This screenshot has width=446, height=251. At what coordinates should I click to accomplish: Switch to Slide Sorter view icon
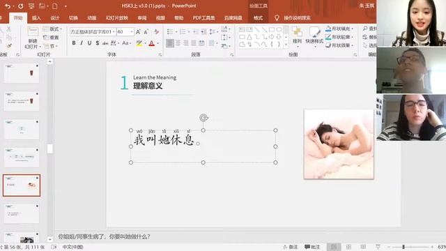[x=348, y=247]
